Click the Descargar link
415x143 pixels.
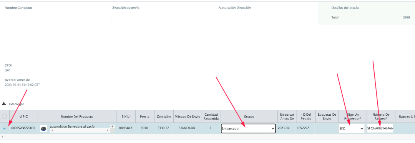(x=17, y=104)
